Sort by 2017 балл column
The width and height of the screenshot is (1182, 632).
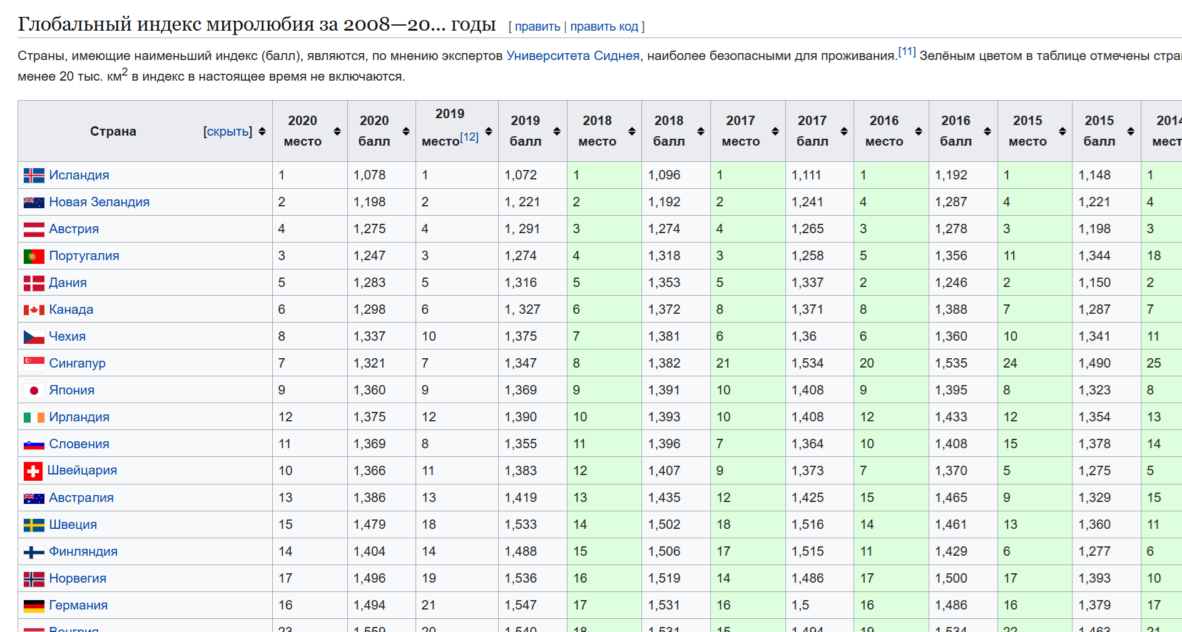(x=844, y=131)
